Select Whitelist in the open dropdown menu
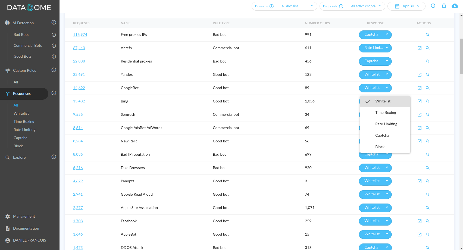Image resolution: width=463 pixels, height=250 pixels. click(385, 101)
